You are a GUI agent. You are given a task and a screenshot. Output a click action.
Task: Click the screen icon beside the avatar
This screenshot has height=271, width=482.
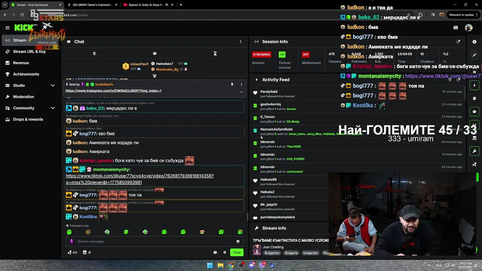tap(456, 27)
